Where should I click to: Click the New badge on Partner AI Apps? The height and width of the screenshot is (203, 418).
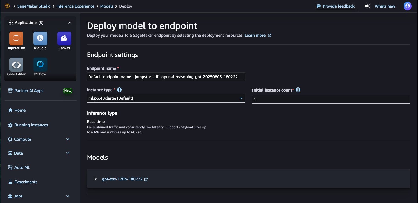68,91
